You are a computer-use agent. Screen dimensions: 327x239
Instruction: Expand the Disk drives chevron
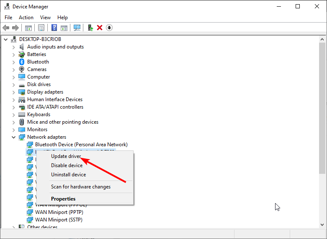click(14, 84)
